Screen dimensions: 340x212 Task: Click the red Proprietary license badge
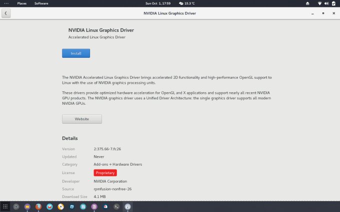pyautogui.click(x=105, y=173)
